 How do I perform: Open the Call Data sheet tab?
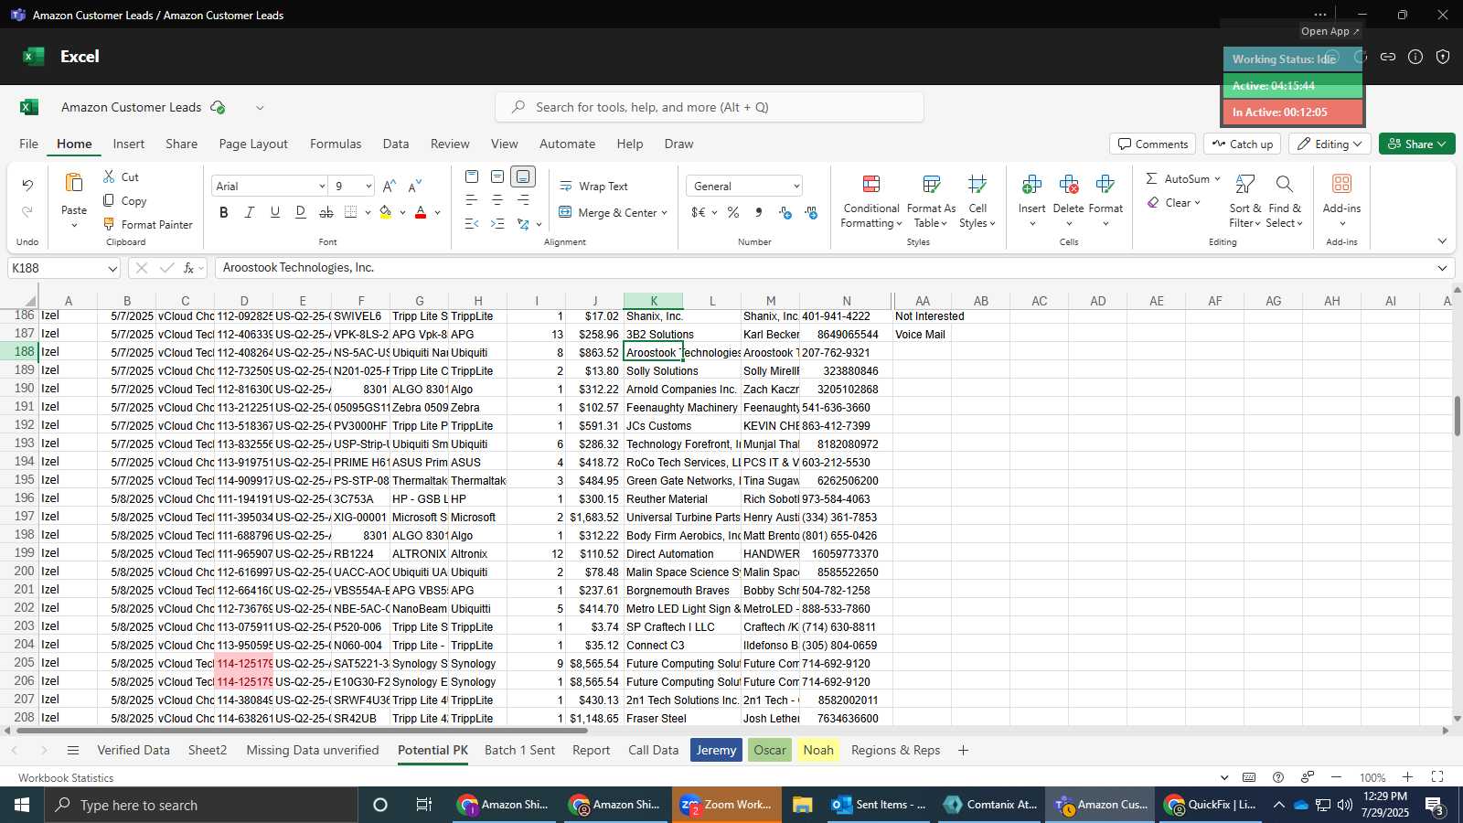point(654,750)
